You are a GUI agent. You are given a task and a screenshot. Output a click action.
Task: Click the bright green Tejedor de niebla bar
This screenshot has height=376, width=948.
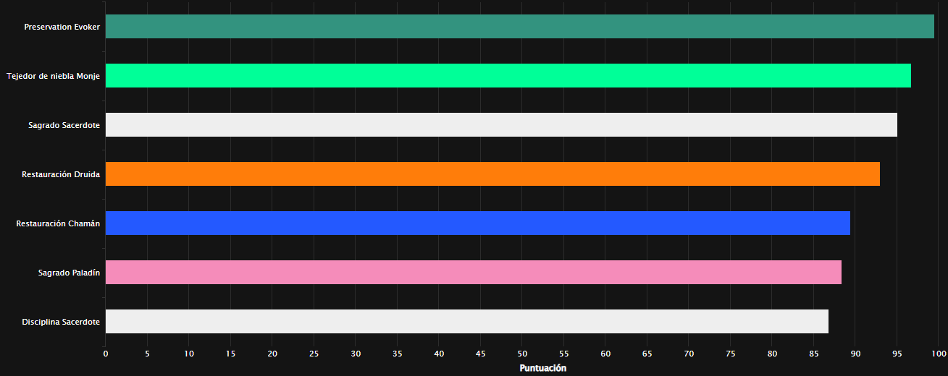508,76
